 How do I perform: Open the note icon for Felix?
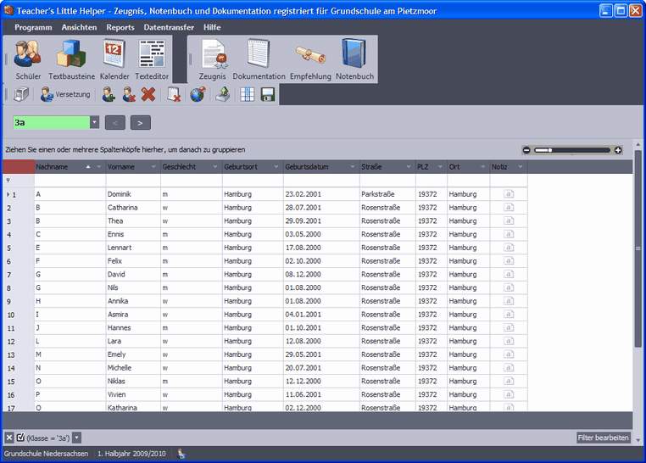[509, 260]
